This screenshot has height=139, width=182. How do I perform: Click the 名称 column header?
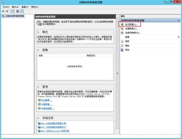click(x=62, y=56)
